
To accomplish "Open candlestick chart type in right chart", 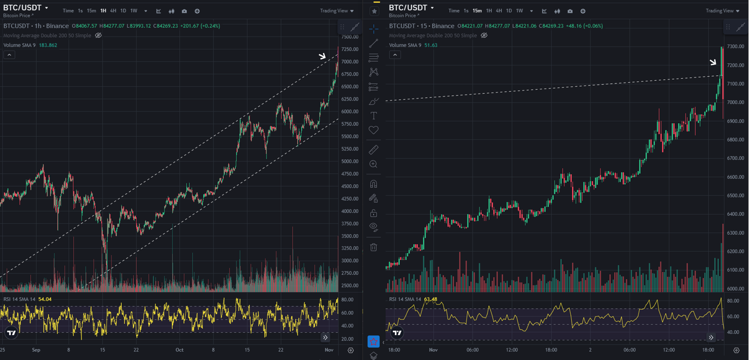I will coord(557,11).
